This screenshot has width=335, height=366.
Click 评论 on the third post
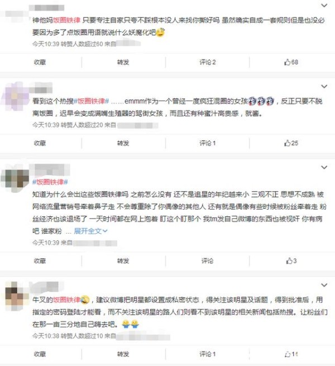click(x=207, y=261)
